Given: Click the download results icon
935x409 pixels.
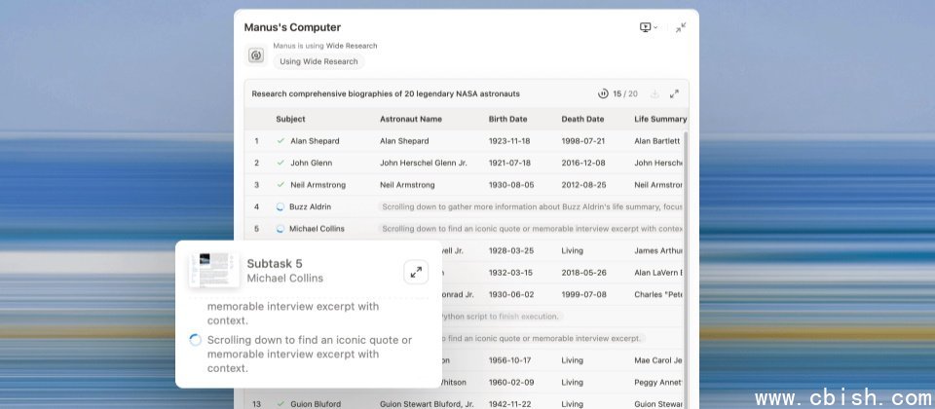Looking at the screenshot, I should [654, 94].
